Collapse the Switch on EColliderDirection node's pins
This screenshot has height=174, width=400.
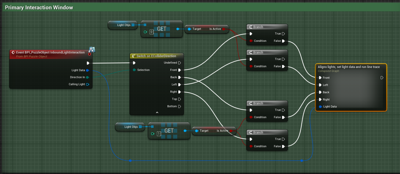157,112
